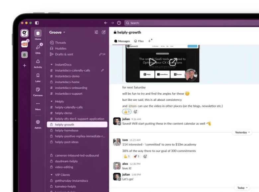Open the helply-homebase channel
Viewport: 259px width, 192px height.
point(77,130)
